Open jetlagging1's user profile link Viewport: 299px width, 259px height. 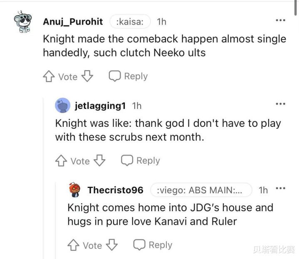pyautogui.click(x=100, y=106)
